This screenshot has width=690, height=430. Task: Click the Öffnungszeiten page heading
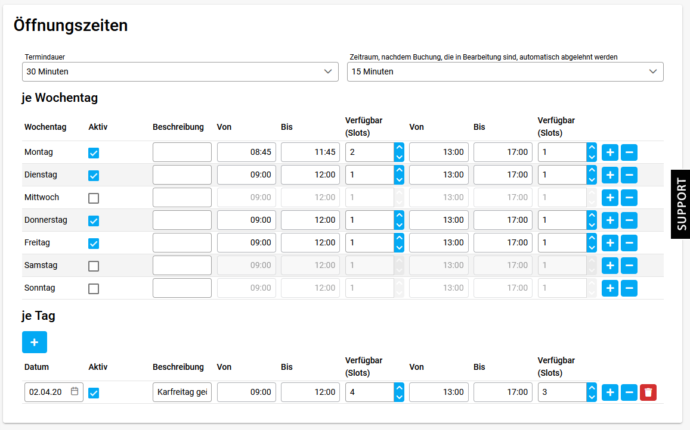point(70,26)
